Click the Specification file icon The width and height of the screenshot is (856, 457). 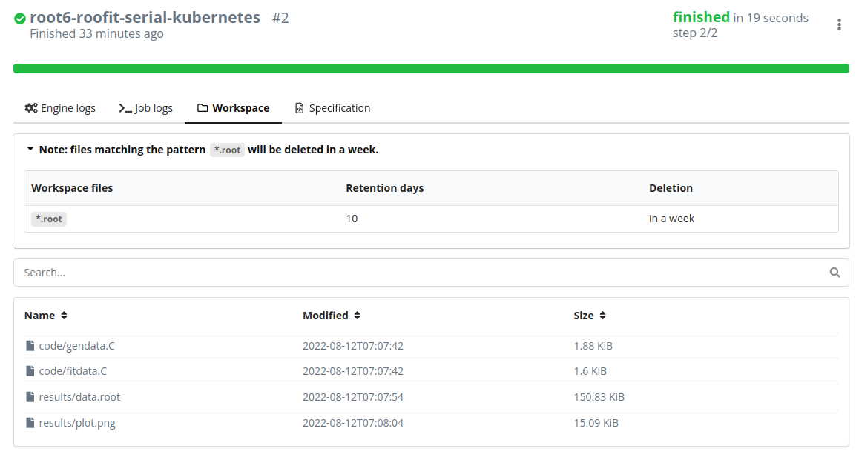(300, 107)
